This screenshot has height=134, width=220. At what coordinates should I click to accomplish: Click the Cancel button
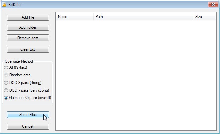click(28, 126)
